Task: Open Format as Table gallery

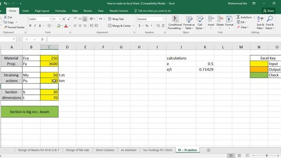Action: point(189,23)
